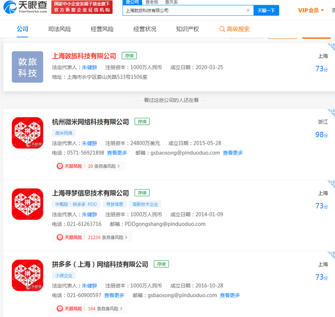335x317 pixels.
Task: Open 高级搜索 advanced search
Action: [234, 29]
